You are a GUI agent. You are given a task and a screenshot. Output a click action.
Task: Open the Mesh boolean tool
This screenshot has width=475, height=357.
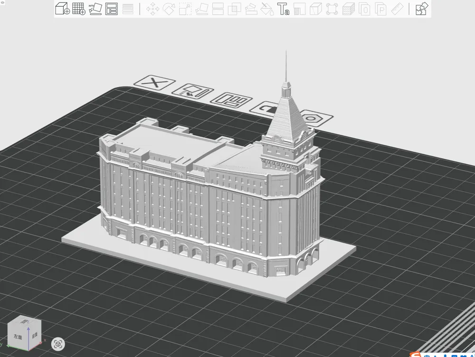point(234,9)
